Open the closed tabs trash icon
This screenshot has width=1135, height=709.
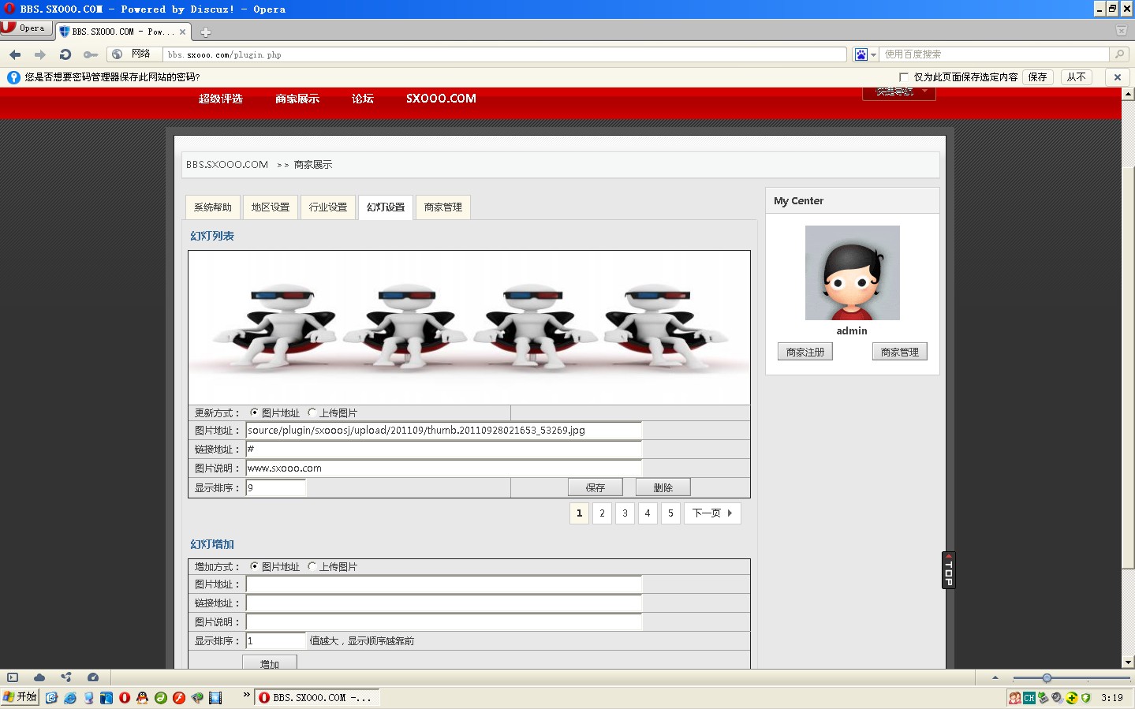pyautogui.click(x=1121, y=31)
